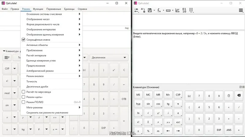
Task: Click the imaginary unit i key
Action: tap(168, 113)
